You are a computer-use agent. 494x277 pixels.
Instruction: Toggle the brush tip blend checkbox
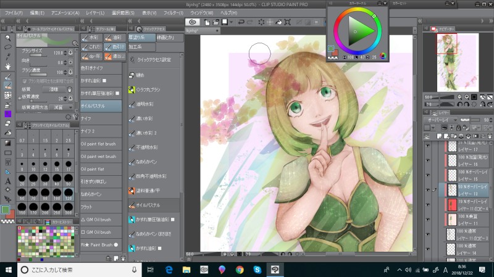pyautogui.click(x=24, y=81)
